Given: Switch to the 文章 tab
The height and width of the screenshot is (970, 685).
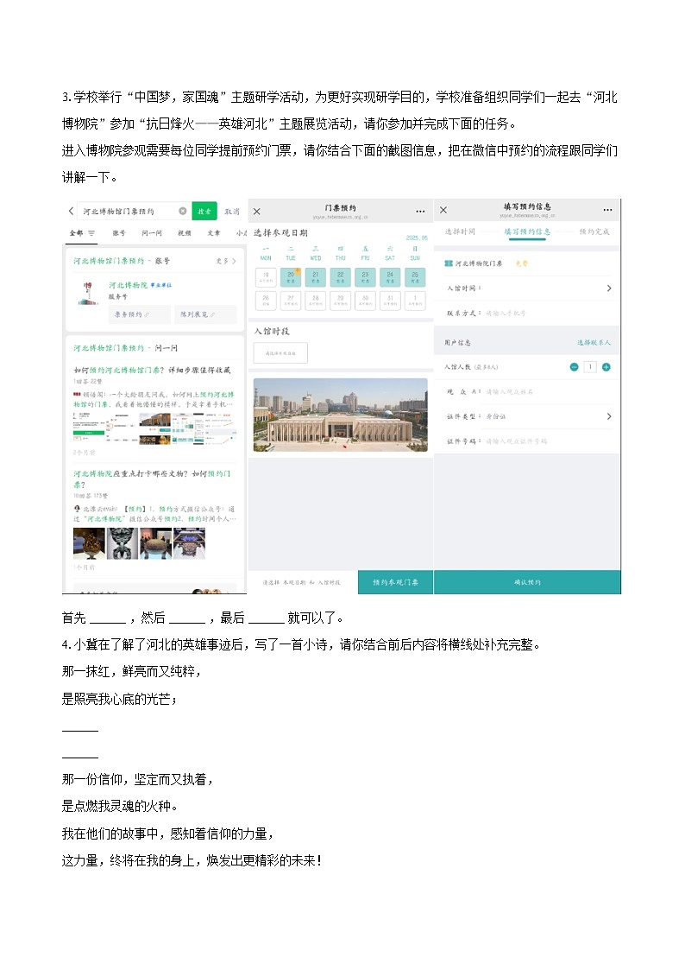Looking at the screenshot, I should (214, 233).
